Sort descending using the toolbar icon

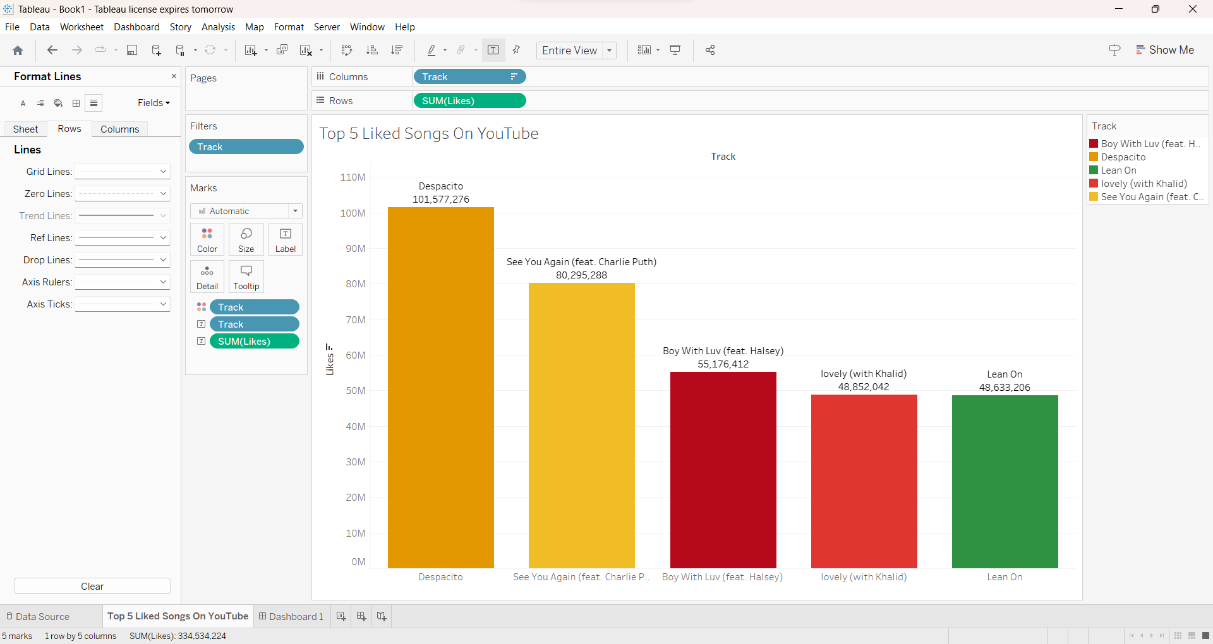pyautogui.click(x=397, y=50)
